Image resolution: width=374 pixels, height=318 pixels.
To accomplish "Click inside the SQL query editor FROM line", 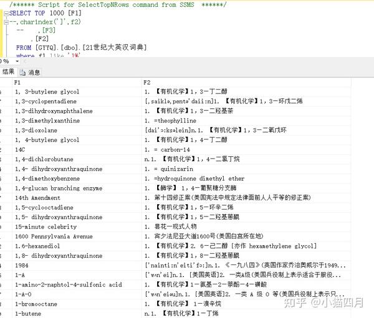I will 81,47.
